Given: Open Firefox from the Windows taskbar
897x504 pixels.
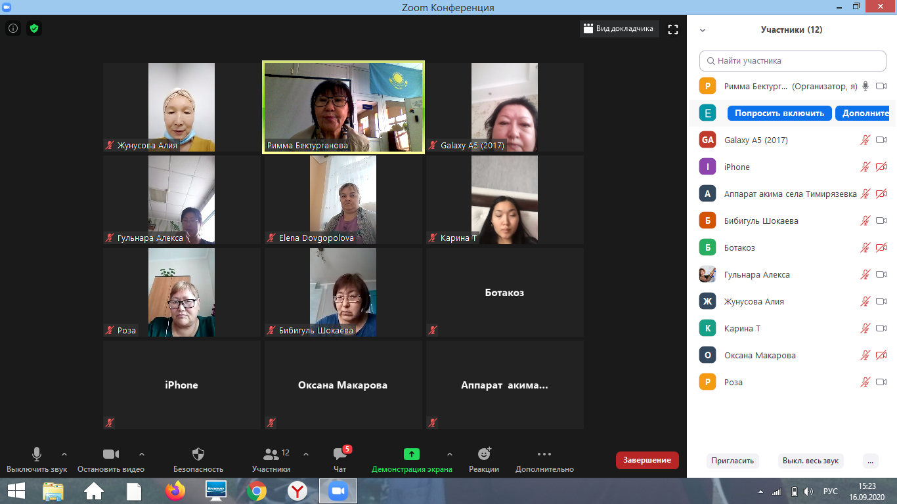Looking at the screenshot, I should click(175, 491).
